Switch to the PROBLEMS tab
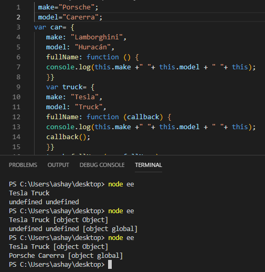Screen dimensions: 265x272 (x=23, y=165)
